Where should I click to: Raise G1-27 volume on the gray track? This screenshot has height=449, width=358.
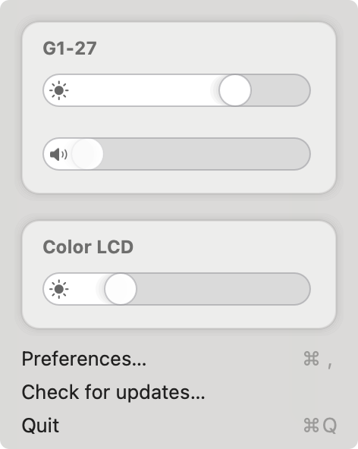click(x=206, y=155)
